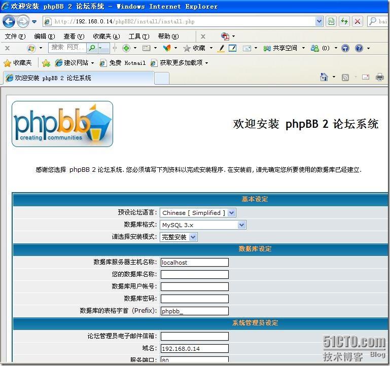Viewport: 390px width, 366px height.
Task: Open the 文件(F) menu
Action: (x=15, y=36)
